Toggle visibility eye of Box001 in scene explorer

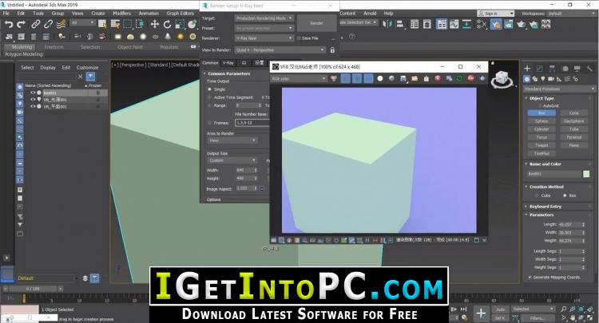pyautogui.click(x=33, y=93)
